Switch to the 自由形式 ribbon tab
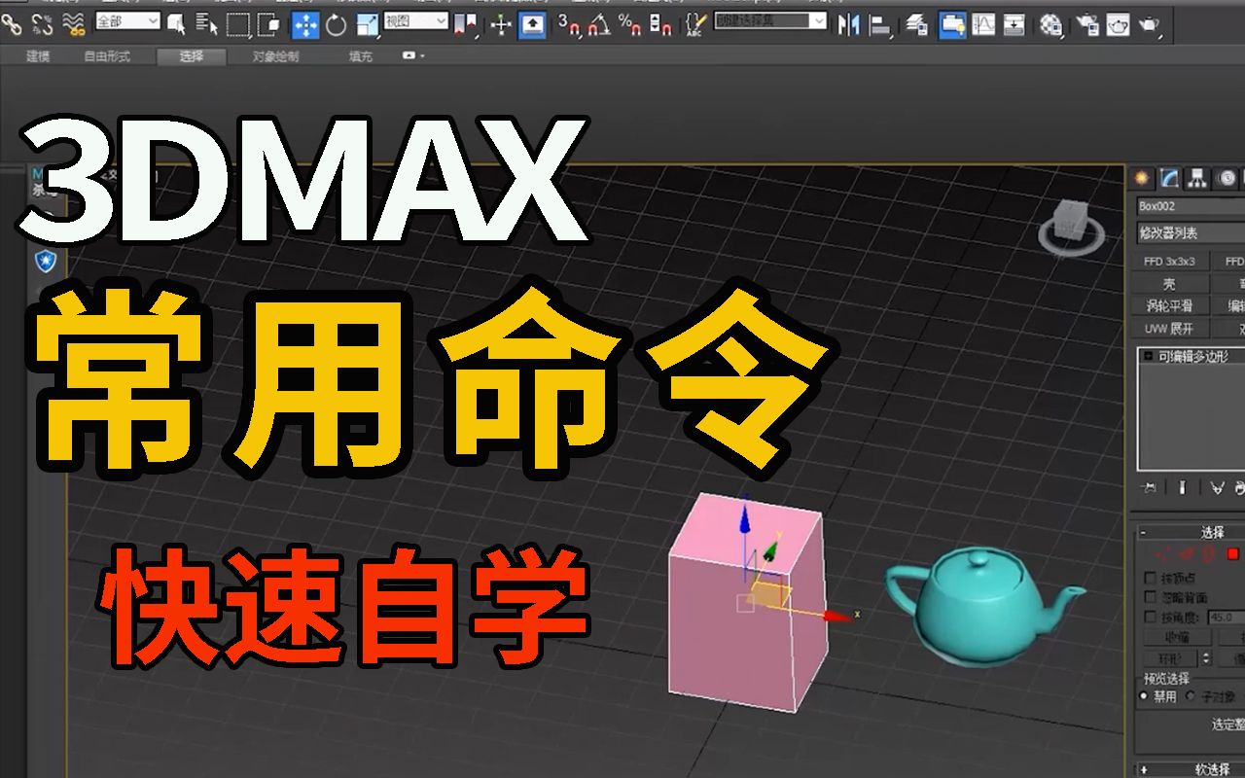The height and width of the screenshot is (778, 1245). point(107,56)
